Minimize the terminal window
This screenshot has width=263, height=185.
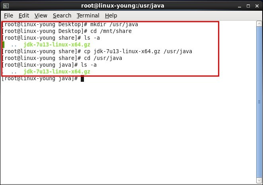[x=240, y=6]
